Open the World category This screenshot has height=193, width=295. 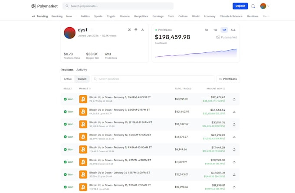196,16
